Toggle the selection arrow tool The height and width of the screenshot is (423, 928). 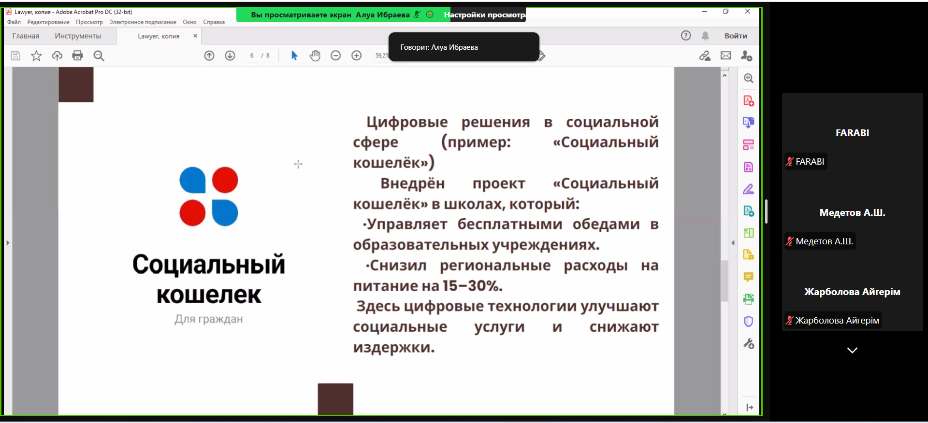pyautogui.click(x=294, y=56)
